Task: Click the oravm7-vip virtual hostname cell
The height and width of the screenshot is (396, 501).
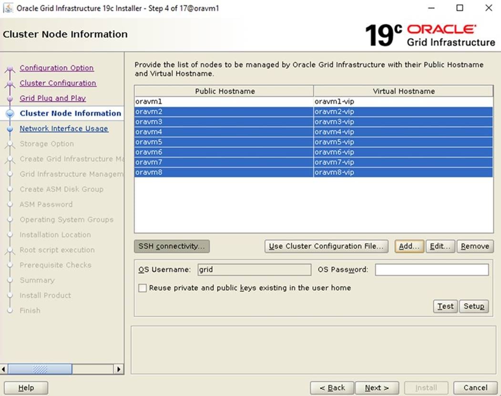Action: (404, 162)
